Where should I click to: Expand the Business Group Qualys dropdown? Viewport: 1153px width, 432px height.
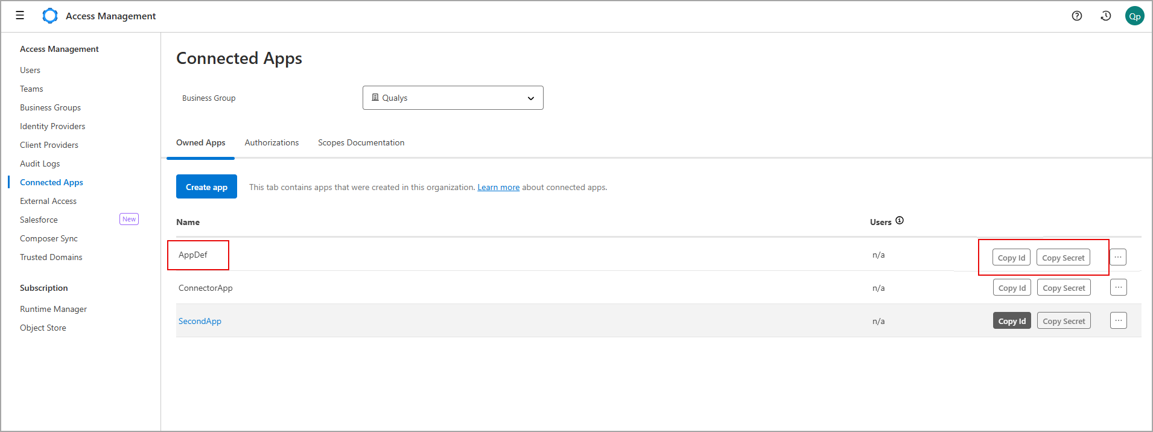(x=453, y=98)
